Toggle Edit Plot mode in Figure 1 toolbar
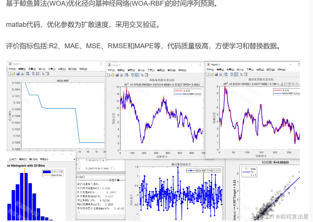313x222 pixels. click(x=43, y=73)
